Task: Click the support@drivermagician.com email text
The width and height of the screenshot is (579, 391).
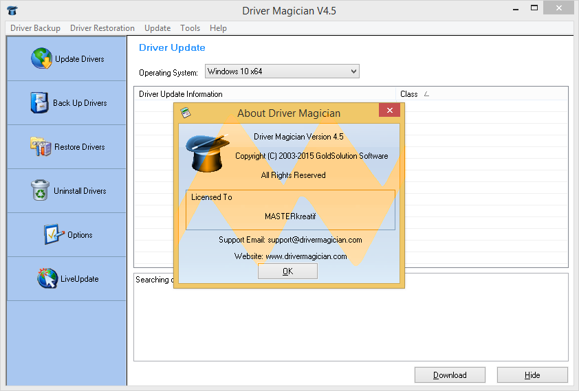Action: (x=315, y=240)
